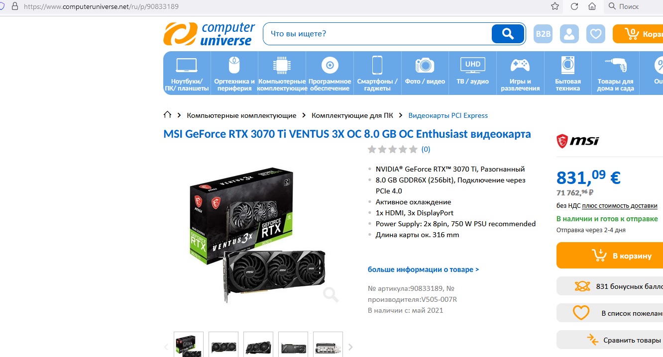Open the Ноутбуки/ПК/планшеты category menu
The height and width of the screenshot is (357, 663).
click(x=187, y=74)
